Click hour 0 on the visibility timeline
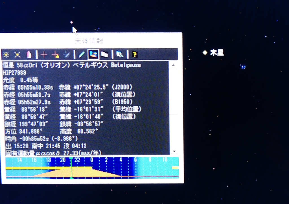289x204 pixels. pos(92,160)
